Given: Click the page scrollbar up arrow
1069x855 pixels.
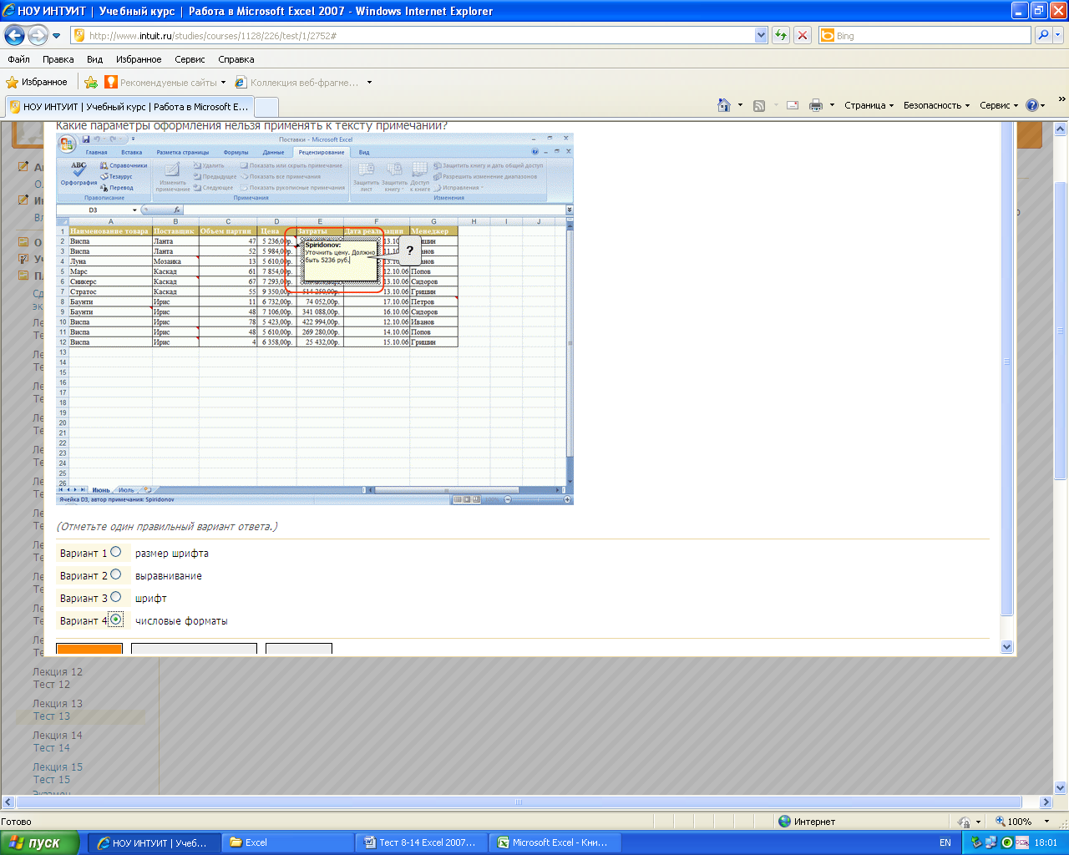Looking at the screenshot, I should point(1061,129).
